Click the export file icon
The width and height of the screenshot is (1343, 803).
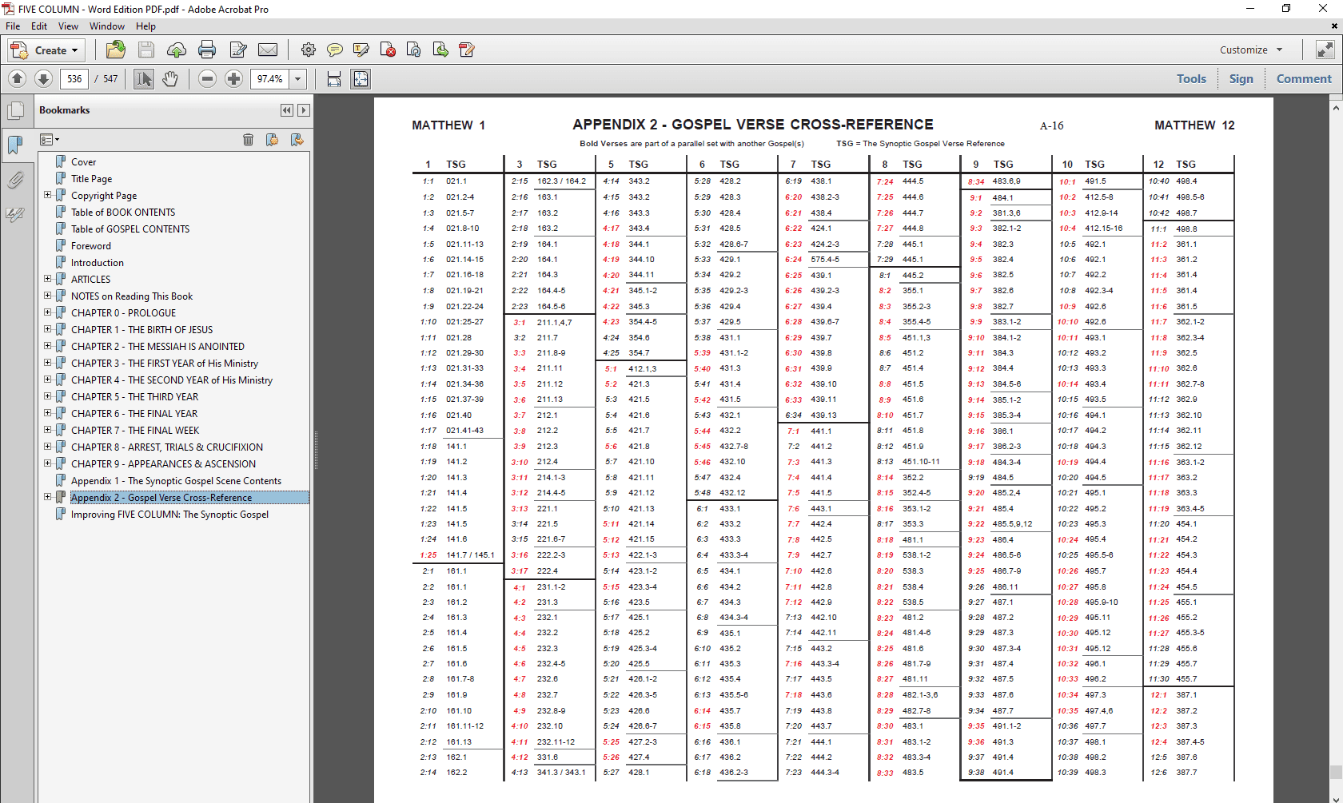pos(440,50)
